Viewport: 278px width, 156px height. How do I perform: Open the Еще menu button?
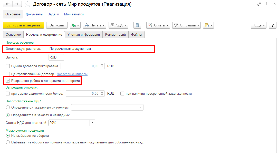[259, 25]
